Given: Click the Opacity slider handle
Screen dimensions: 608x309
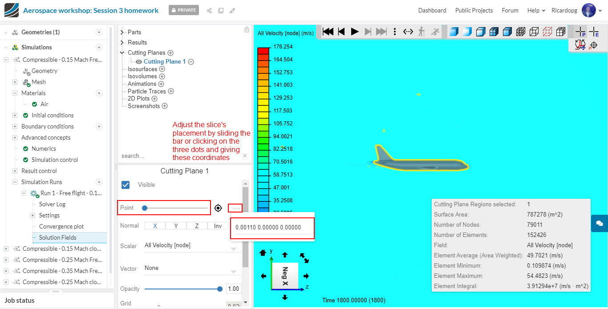Looking at the screenshot, I should (220, 289).
